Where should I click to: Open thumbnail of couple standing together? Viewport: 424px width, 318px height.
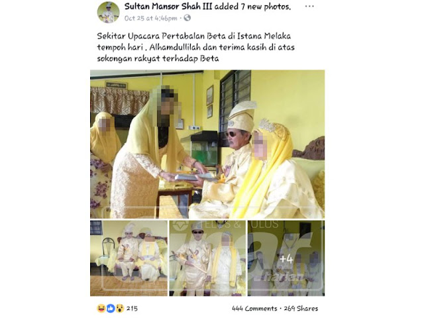[207, 258]
